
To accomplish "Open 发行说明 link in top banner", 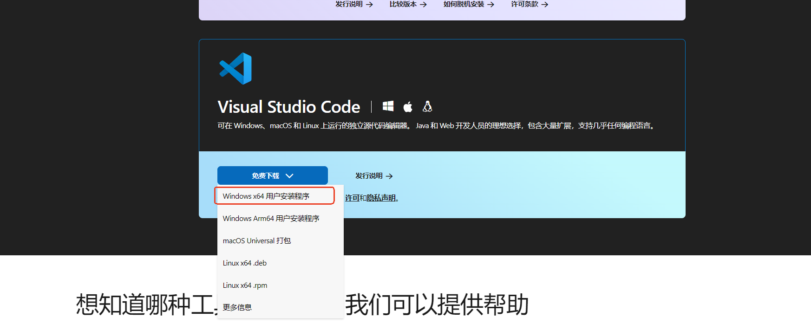I will (354, 4).
